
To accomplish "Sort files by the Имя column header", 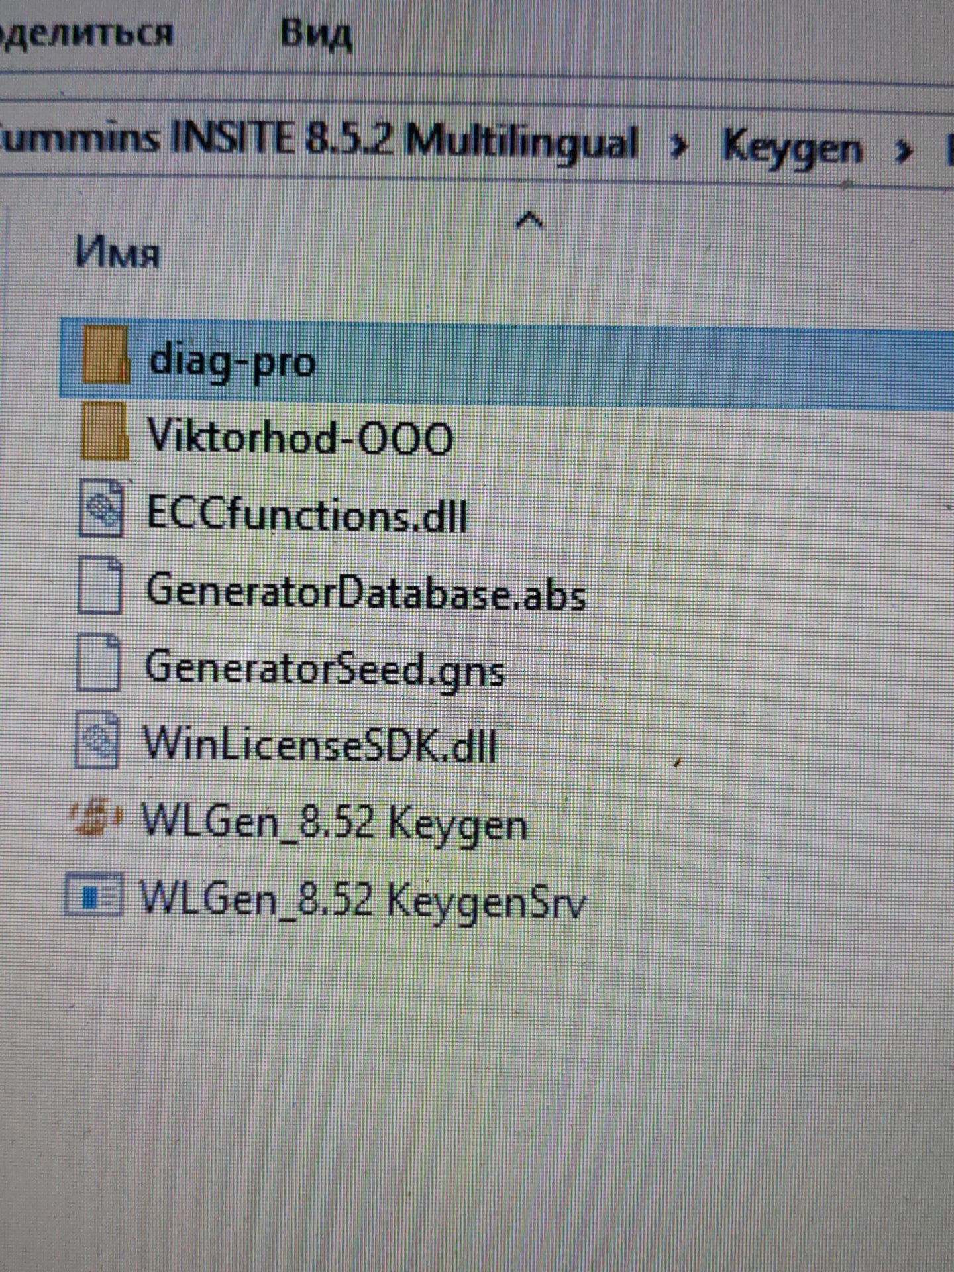I will pyautogui.click(x=118, y=253).
